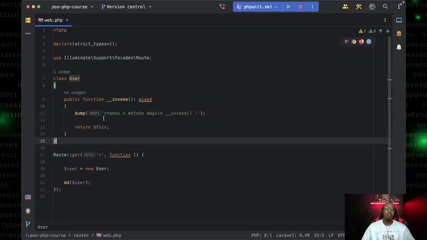Open the Problems bug icon
This screenshot has width=427, height=240.
pyautogui.click(x=28, y=211)
